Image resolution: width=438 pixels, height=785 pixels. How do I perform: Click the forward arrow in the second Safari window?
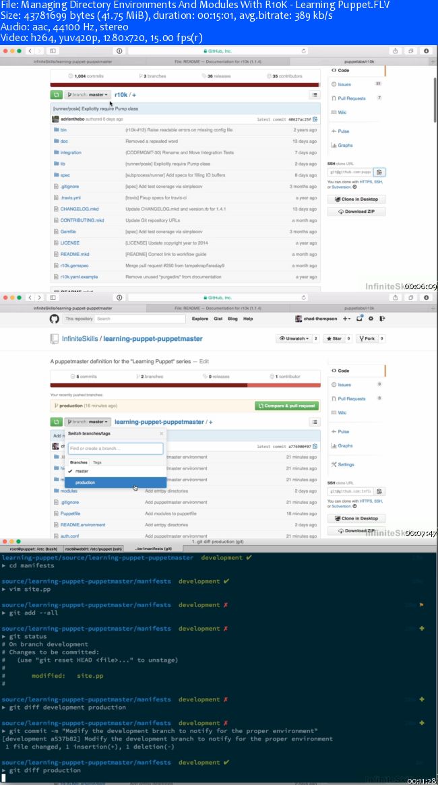click(38, 297)
